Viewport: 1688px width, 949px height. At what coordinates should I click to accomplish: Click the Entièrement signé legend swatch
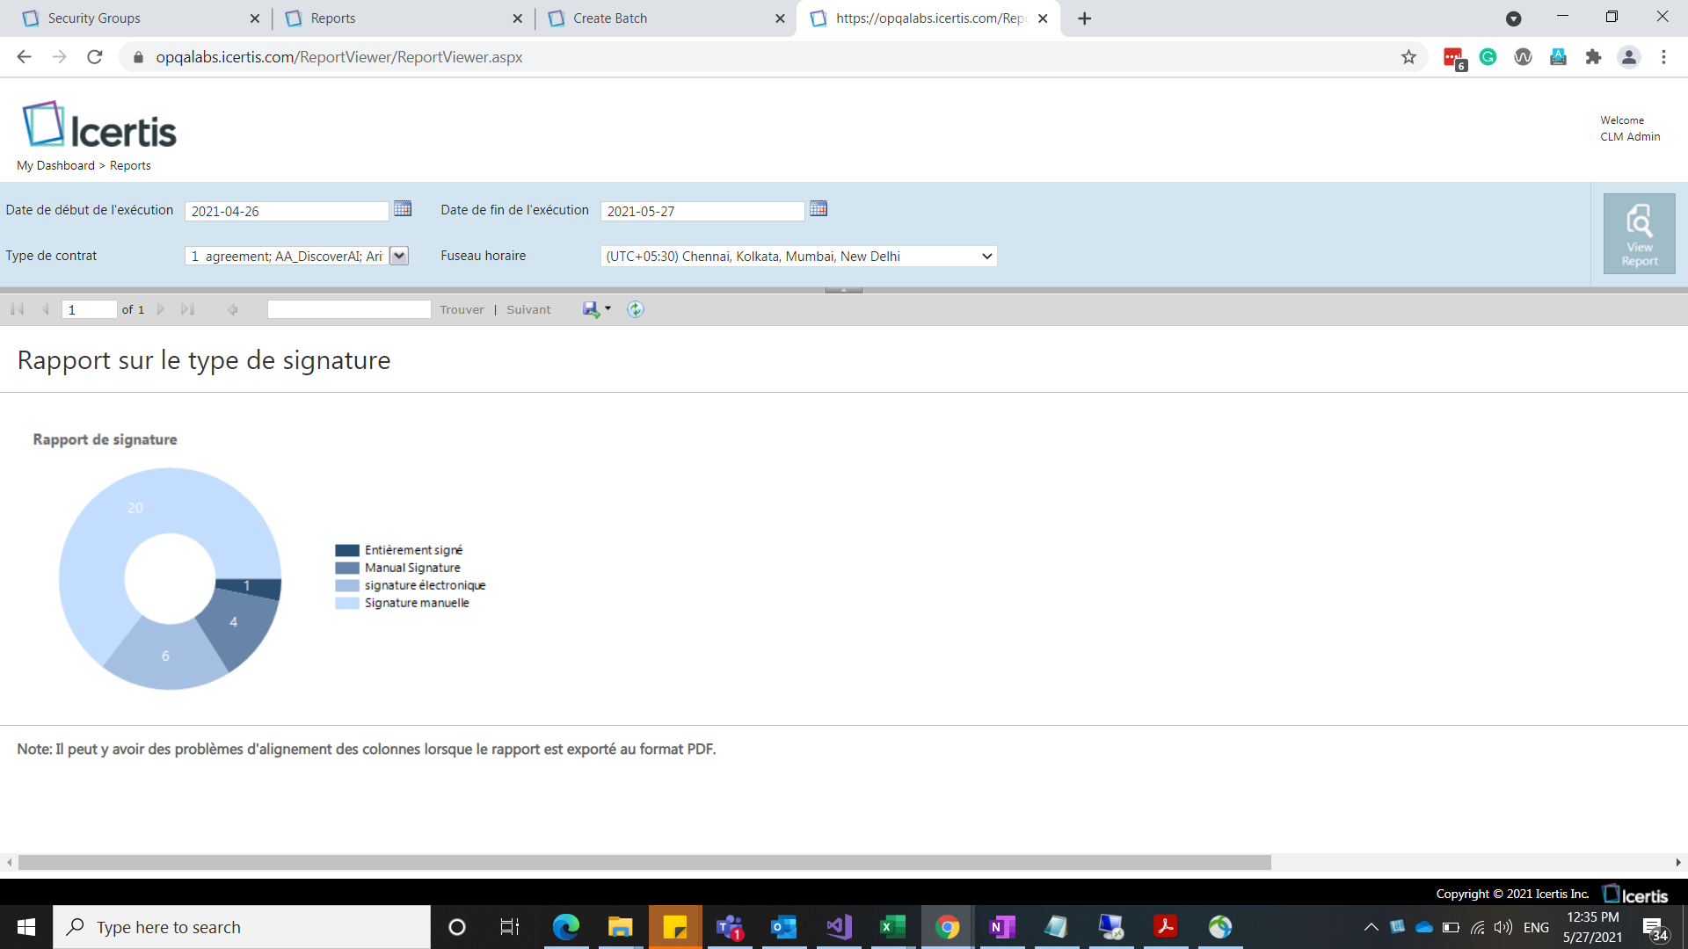(x=346, y=550)
